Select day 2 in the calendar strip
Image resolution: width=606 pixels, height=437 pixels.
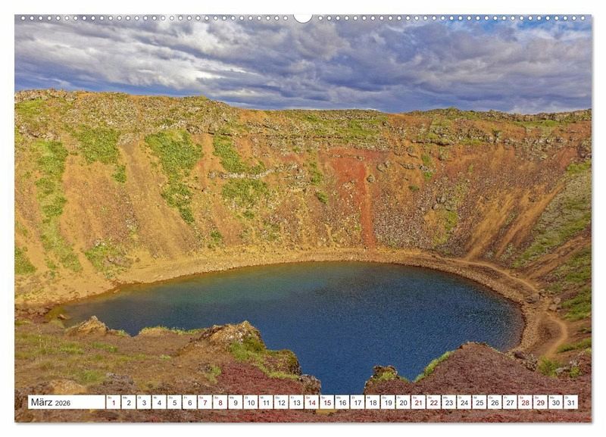pyautogui.click(x=129, y=402)
